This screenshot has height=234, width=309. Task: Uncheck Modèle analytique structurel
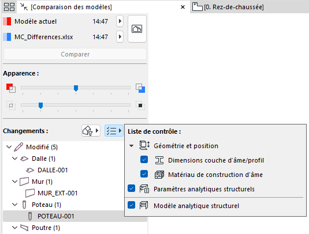[131, 205]
